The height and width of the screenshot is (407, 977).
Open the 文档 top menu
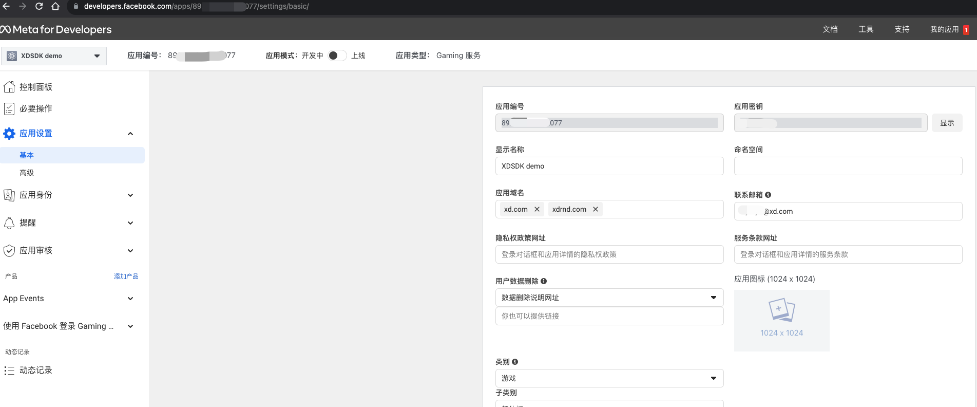click(830, 29)
